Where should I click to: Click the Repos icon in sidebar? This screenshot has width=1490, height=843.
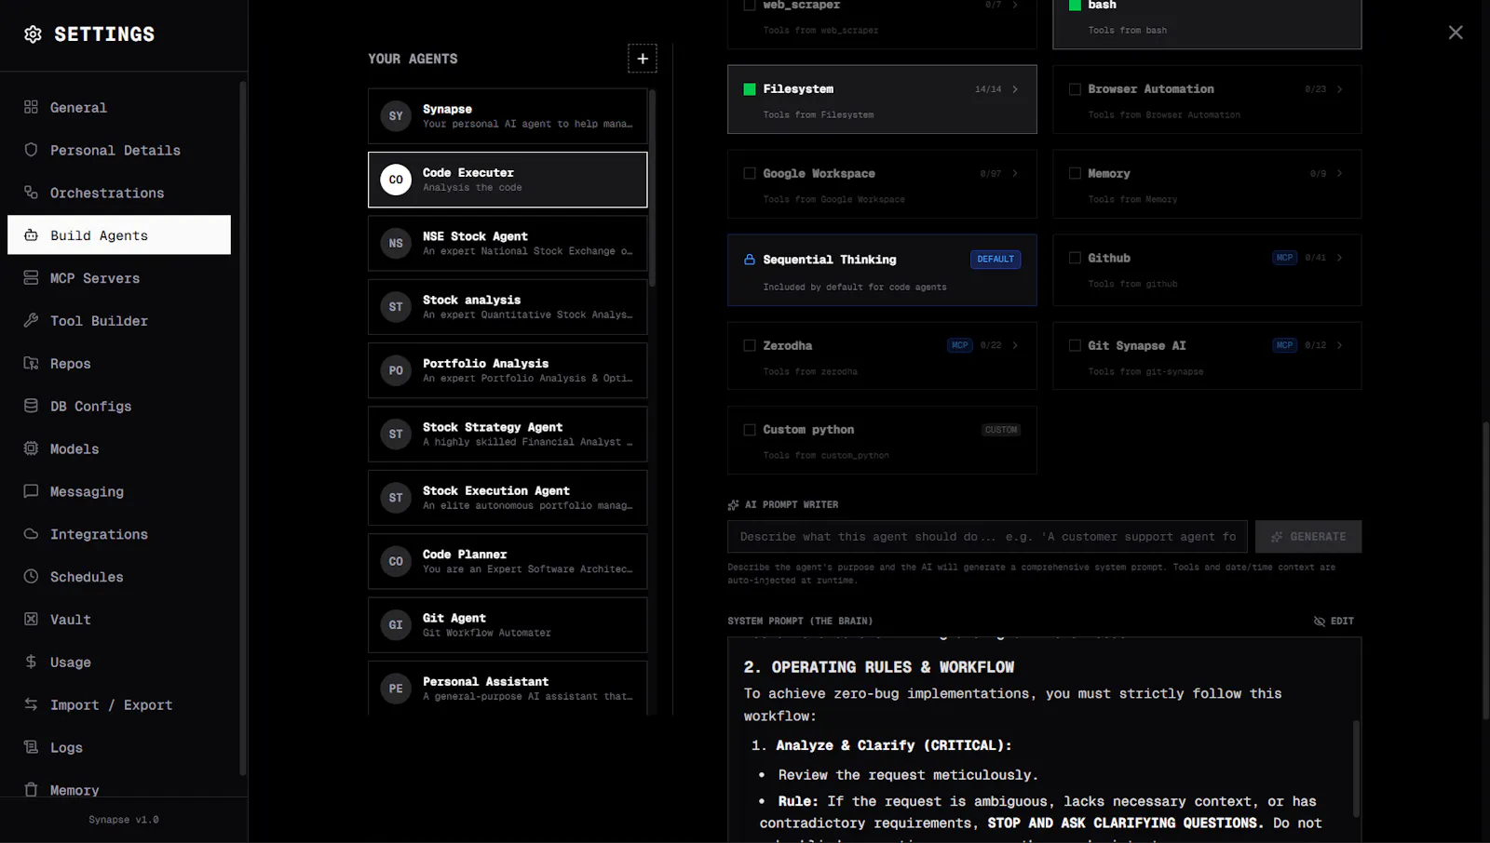point(31,363)
